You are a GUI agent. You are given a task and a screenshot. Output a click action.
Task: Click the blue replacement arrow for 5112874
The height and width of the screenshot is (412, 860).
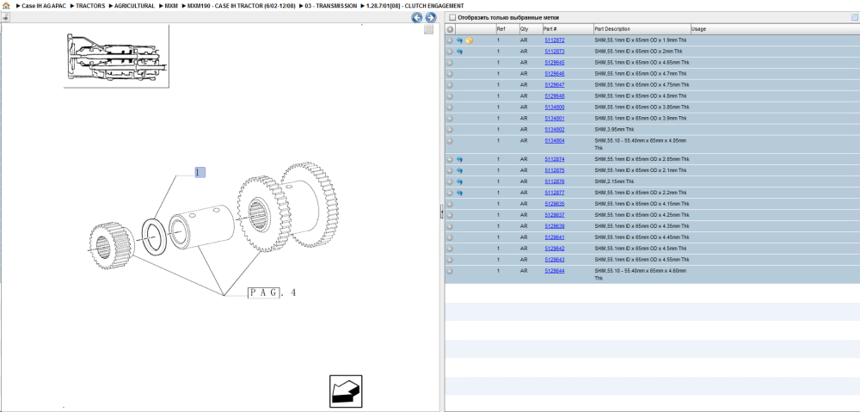(459, 159)
